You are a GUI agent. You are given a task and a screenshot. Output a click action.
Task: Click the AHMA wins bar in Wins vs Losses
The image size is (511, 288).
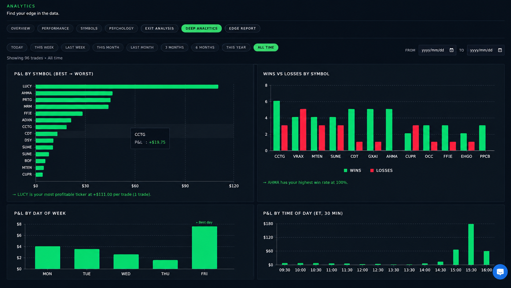click(x=389, y=130)
